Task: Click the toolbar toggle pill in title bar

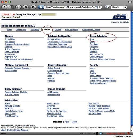Action: pyautogui.click(x=130, y=2)
